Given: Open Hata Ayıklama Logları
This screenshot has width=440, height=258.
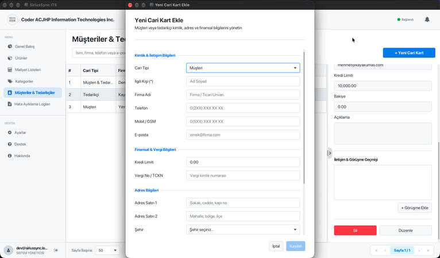Looking at the screenshot, I should (33, 104).
